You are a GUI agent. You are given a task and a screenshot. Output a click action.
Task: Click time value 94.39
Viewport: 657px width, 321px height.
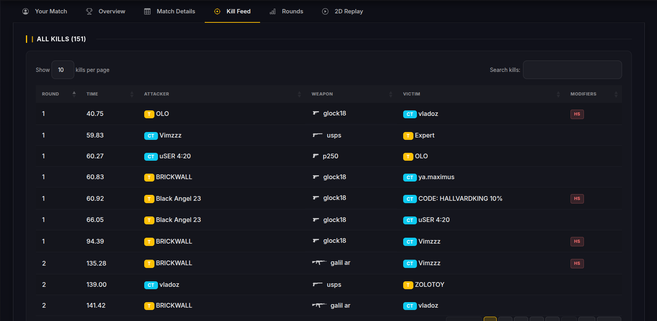tap(95, 241)
